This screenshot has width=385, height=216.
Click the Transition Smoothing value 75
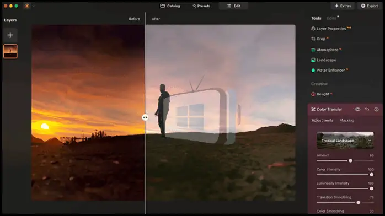pyautogui.click(x=372, y=197)
